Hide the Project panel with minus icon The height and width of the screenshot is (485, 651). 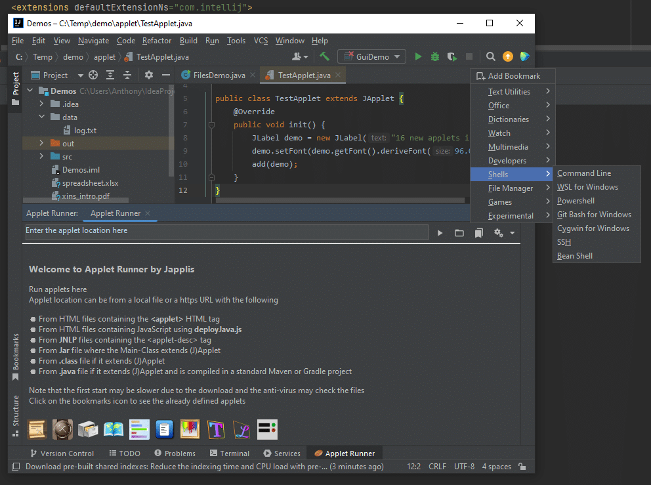click(165, 75)
